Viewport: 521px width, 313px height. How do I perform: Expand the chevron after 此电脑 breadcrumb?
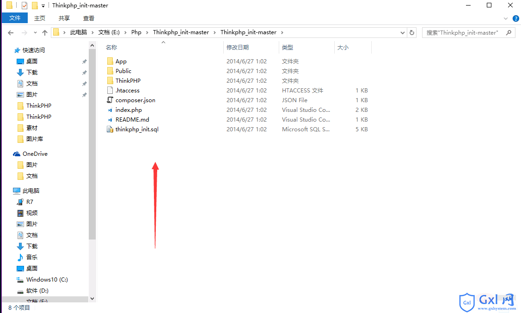tap(93, 32)
